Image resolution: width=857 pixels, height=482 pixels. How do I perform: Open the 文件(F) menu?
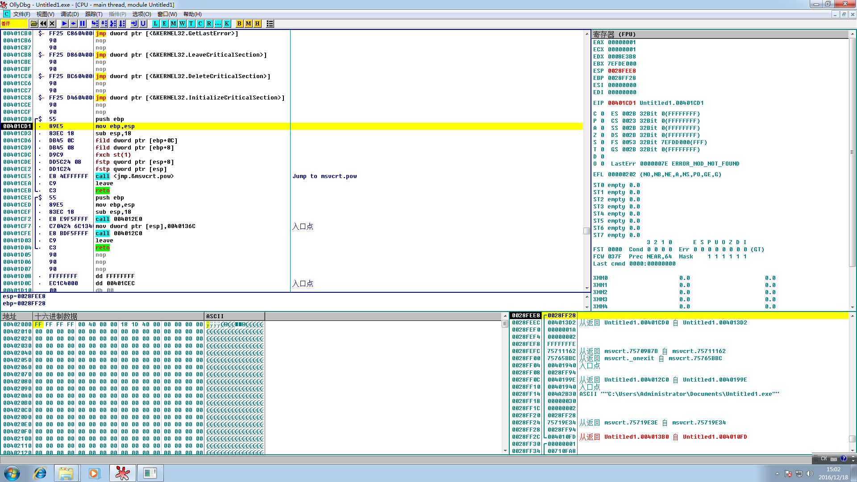tap(22, 14)
